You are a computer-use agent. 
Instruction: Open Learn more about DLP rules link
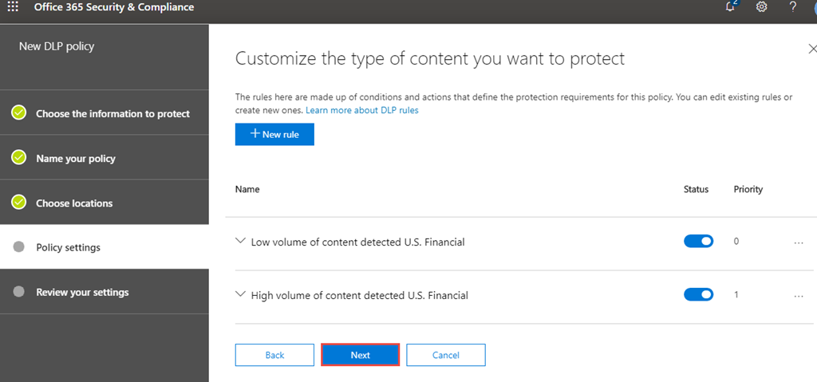[x=362, y=110]
